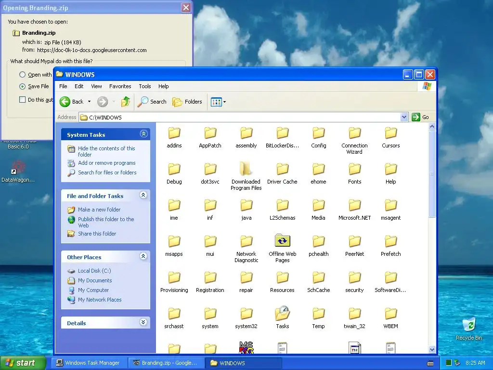
Task: Click the keyboard icon in the taskbar
Action: coord(430,363)
